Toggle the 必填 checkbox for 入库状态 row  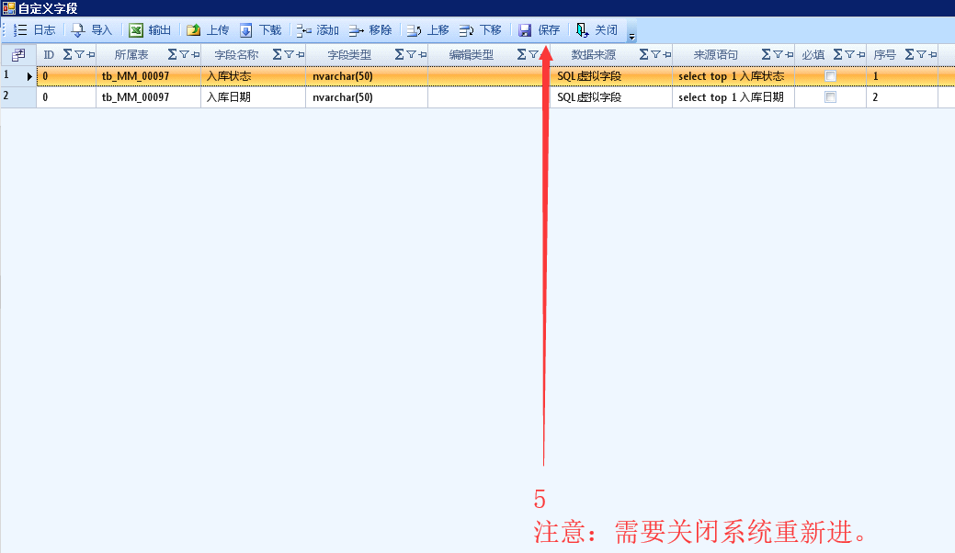[831, 76]
